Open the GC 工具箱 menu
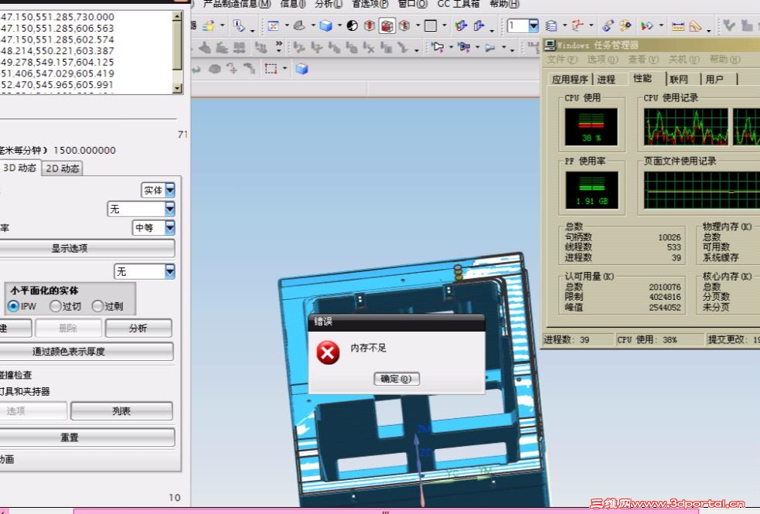The image size is (760, 514). 458,4
